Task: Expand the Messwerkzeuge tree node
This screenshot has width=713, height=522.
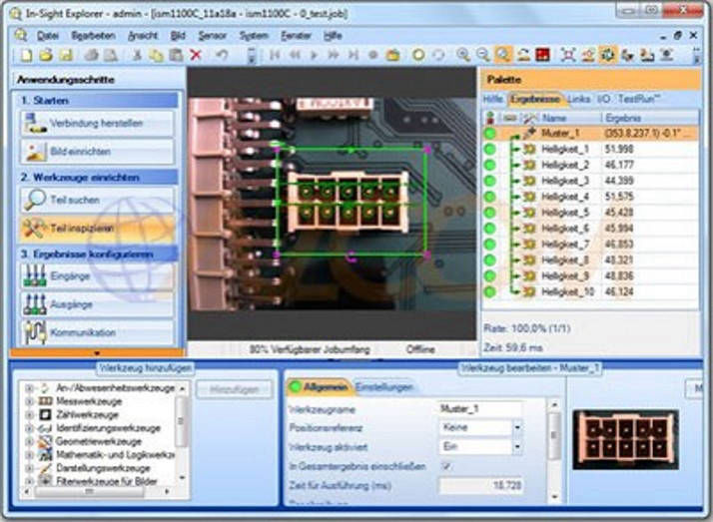Action: [x=29, y=401]
